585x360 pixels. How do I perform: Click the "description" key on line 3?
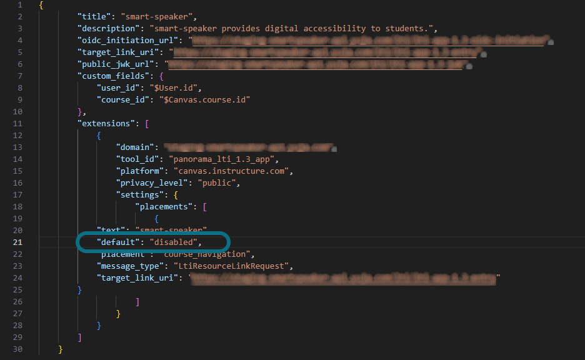(x=108, y=29)
